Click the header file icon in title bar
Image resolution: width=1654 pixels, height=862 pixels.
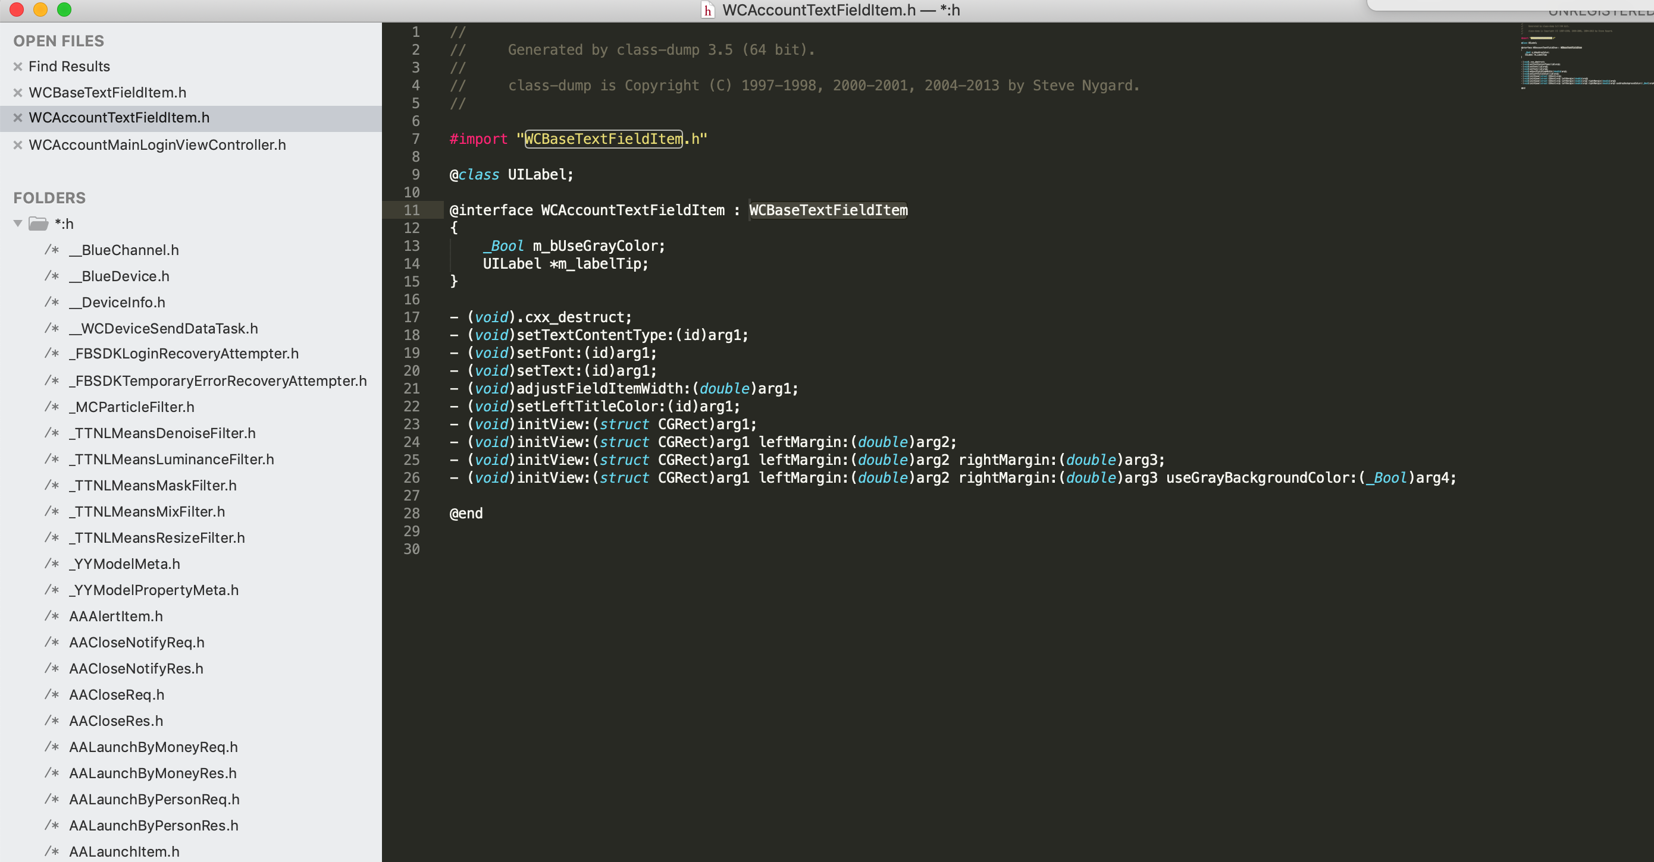(x=707, y=10)
